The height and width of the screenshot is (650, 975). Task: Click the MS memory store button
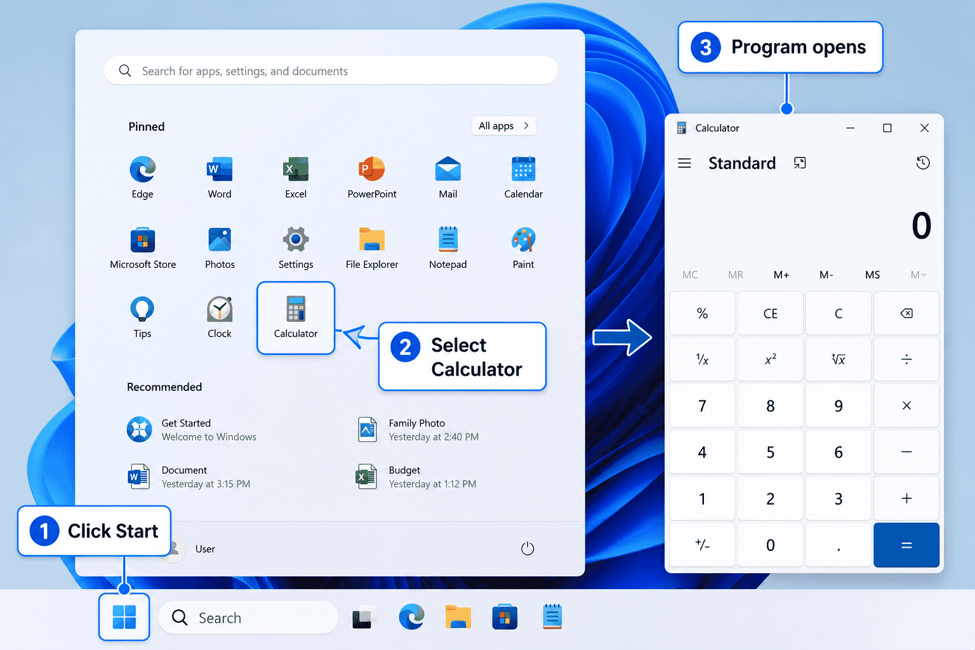tap(872, 275)
